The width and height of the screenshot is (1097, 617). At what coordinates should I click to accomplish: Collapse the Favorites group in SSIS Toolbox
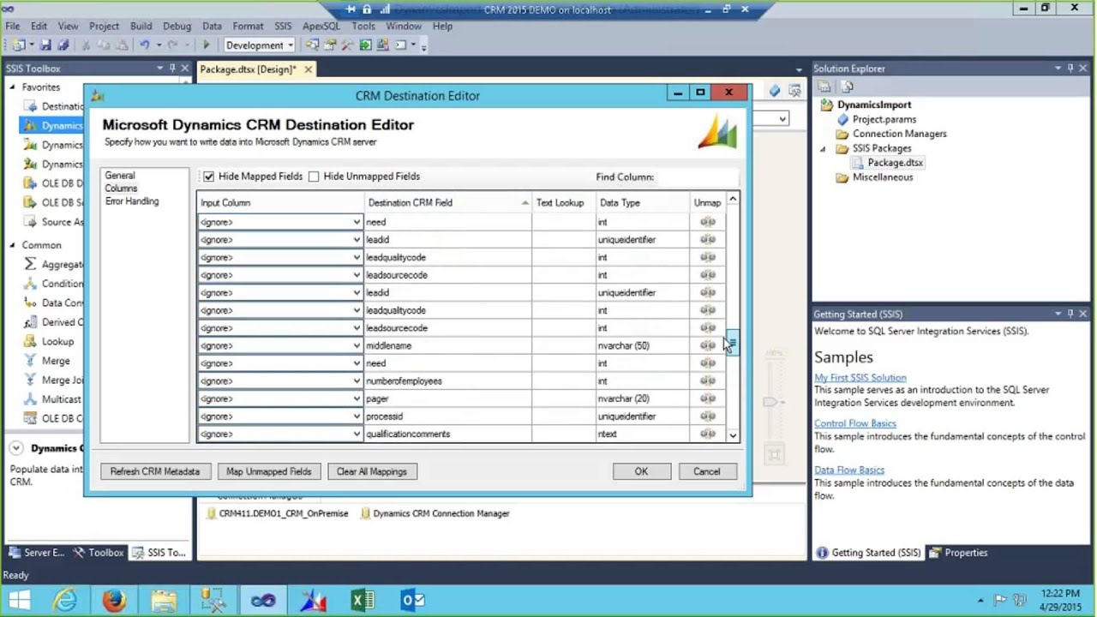click(x=12, y=87)
